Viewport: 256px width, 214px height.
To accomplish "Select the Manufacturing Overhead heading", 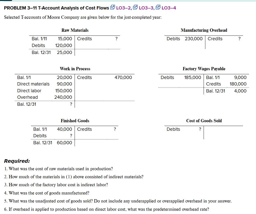I will coord(204,30).
